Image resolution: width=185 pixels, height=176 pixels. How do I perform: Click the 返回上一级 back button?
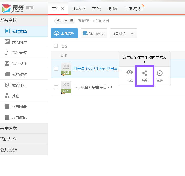[x=65, y=21]
